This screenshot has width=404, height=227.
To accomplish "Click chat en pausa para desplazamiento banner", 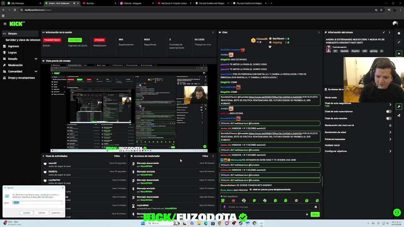I will click(270, 189).
